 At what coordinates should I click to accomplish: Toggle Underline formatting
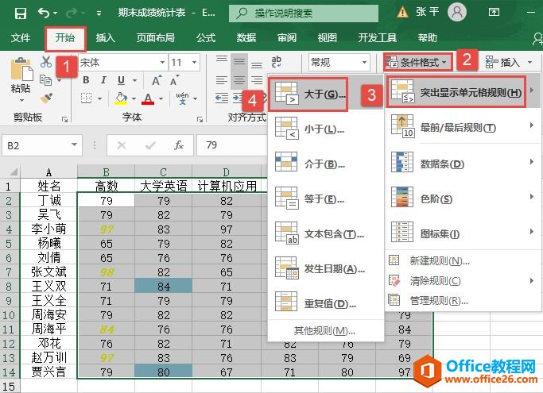[121, 80]
